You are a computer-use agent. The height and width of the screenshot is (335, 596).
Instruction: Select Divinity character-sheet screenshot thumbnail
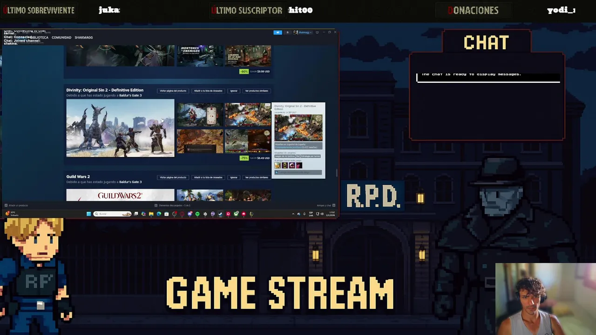pos(200,114)
